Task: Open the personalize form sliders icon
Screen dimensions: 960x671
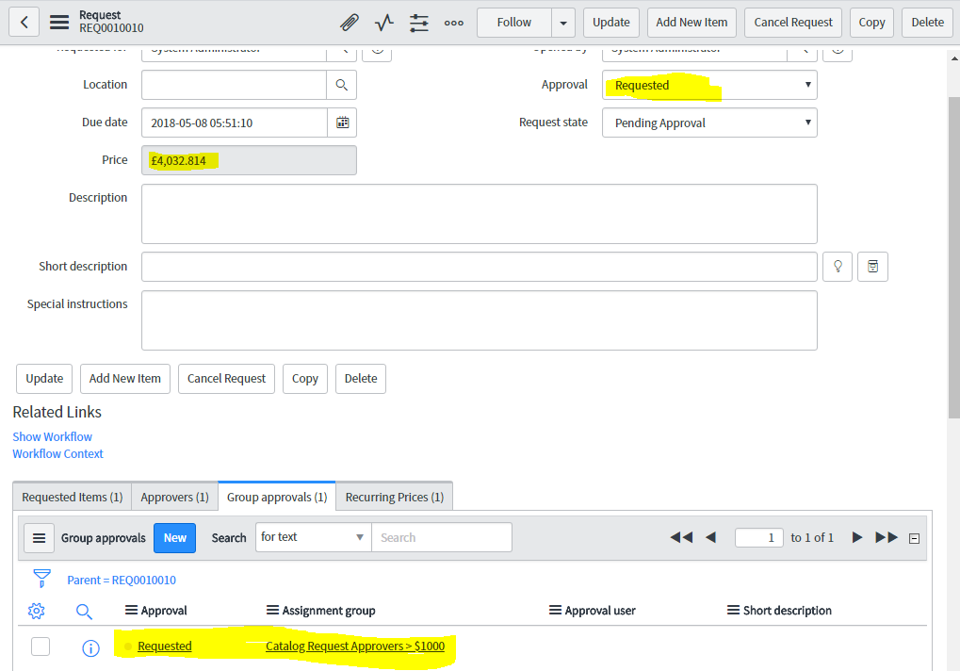Action: point(418,22)
